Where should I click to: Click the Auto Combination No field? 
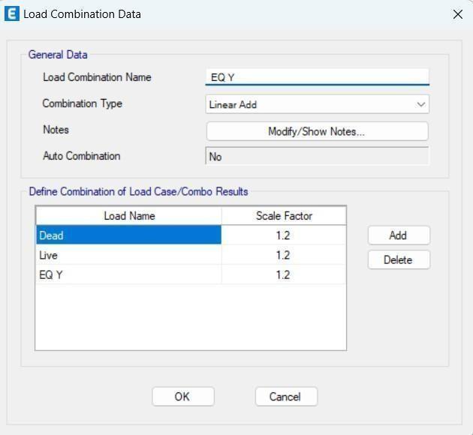(x=317, y=156)
